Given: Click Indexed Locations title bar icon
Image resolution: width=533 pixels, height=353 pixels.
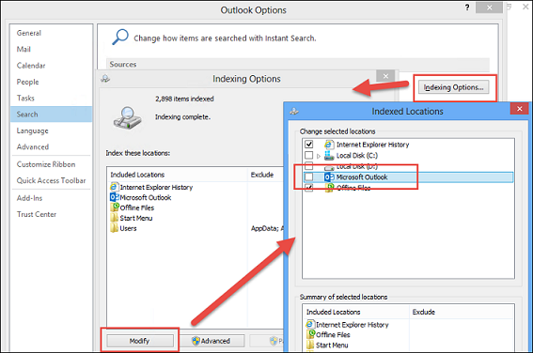Looking at the screenshot, I should pyautogui.click(x=294, y=111).
